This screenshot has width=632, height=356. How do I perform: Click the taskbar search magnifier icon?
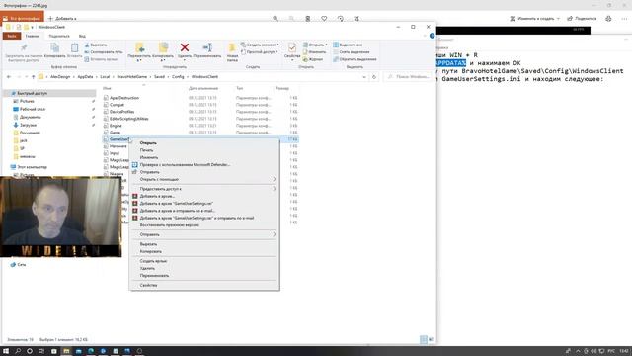pos(18,351)
